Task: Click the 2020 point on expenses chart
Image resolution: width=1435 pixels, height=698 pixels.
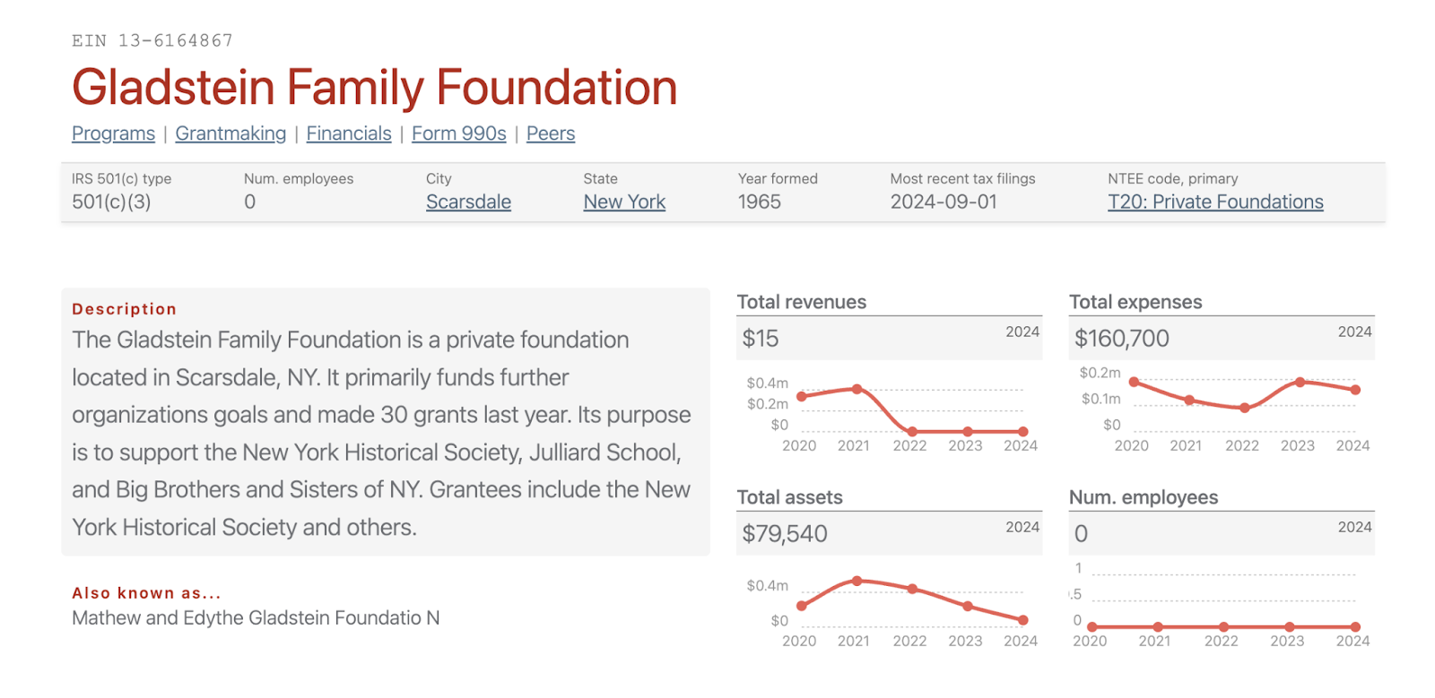Action: [x=1134, y=382]
